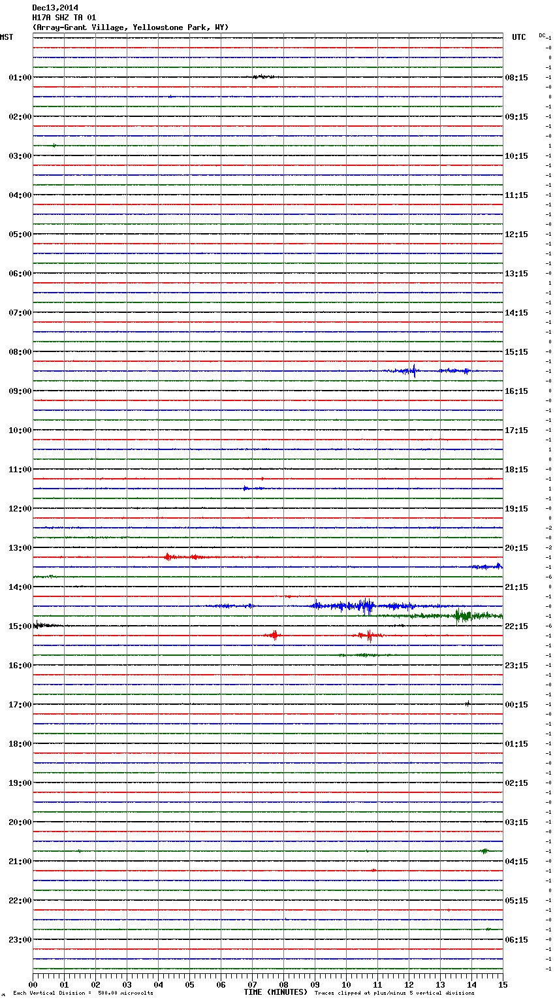This screenshot has height=1002, width=555.
Task: Select the 07:00 MST row label
Action: (20, 313)
